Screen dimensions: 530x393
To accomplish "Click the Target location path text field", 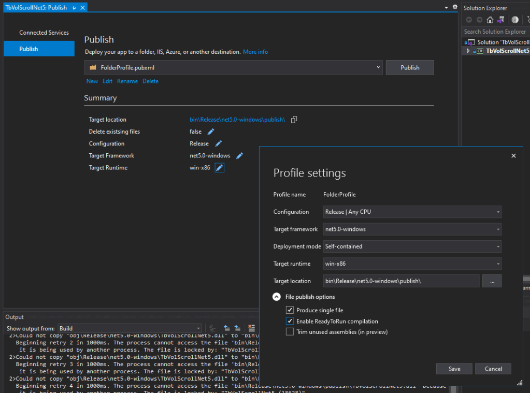I will click(401, 281).
